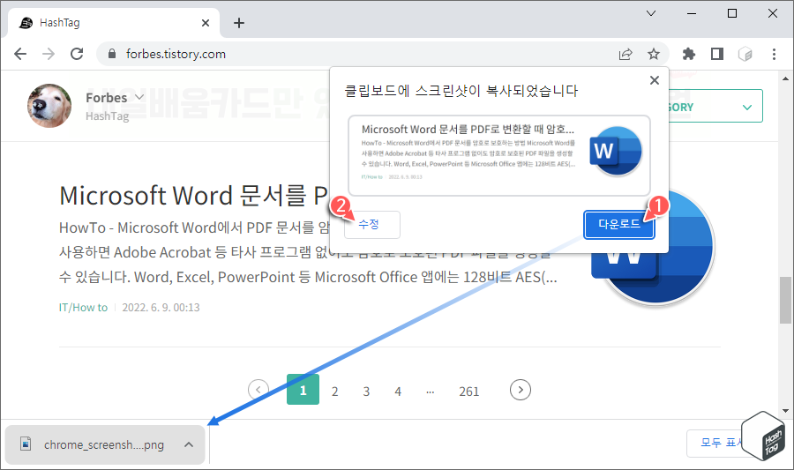The height and width of the screenshot is (470, 794).
Task: Go to page 3 in pagination
Action: coord(366,391)
